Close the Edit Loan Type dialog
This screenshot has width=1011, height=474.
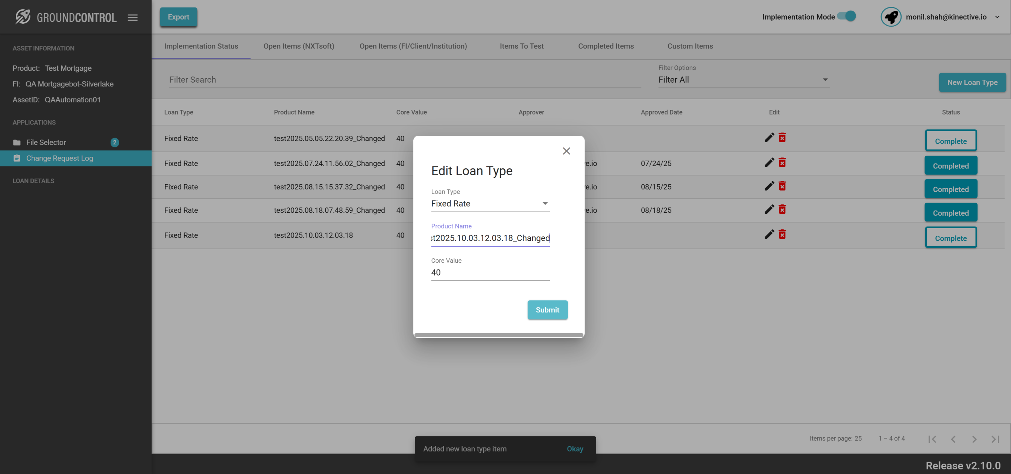(566, 151)
